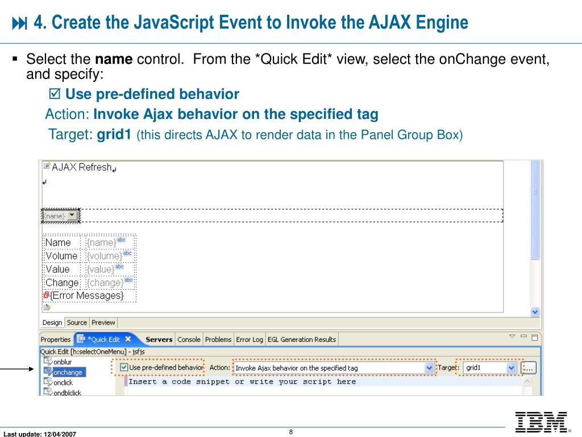582x437 pixels.
Task: Select the {name} combo box on canvas
Action: [61, 216]
